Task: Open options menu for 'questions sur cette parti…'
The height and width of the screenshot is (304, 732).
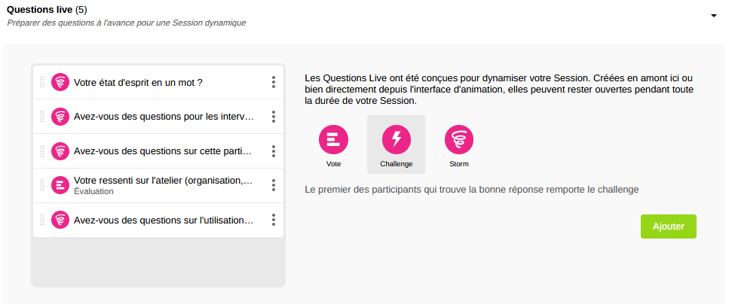Action: [274, 151]
